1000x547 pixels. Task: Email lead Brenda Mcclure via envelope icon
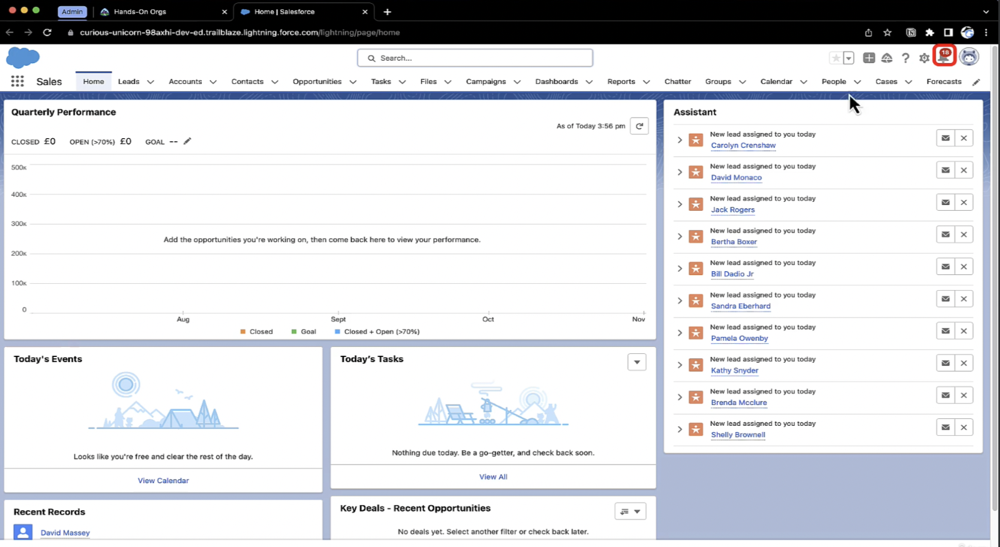coord(946,395)
